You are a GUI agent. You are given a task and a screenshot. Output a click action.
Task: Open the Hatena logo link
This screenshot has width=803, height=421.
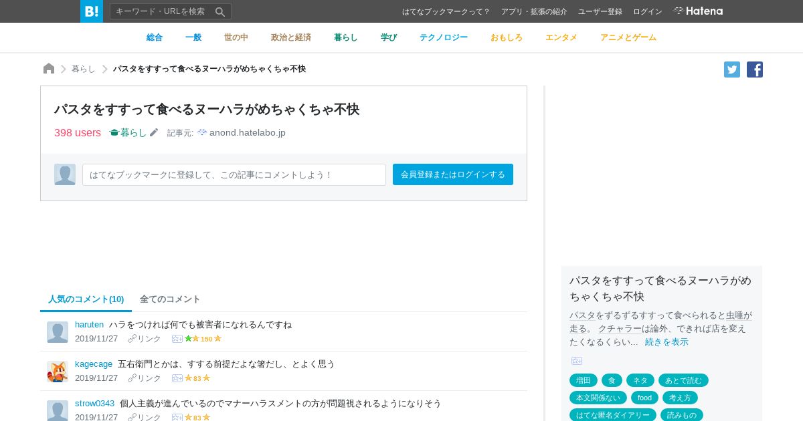click(698, 11)
